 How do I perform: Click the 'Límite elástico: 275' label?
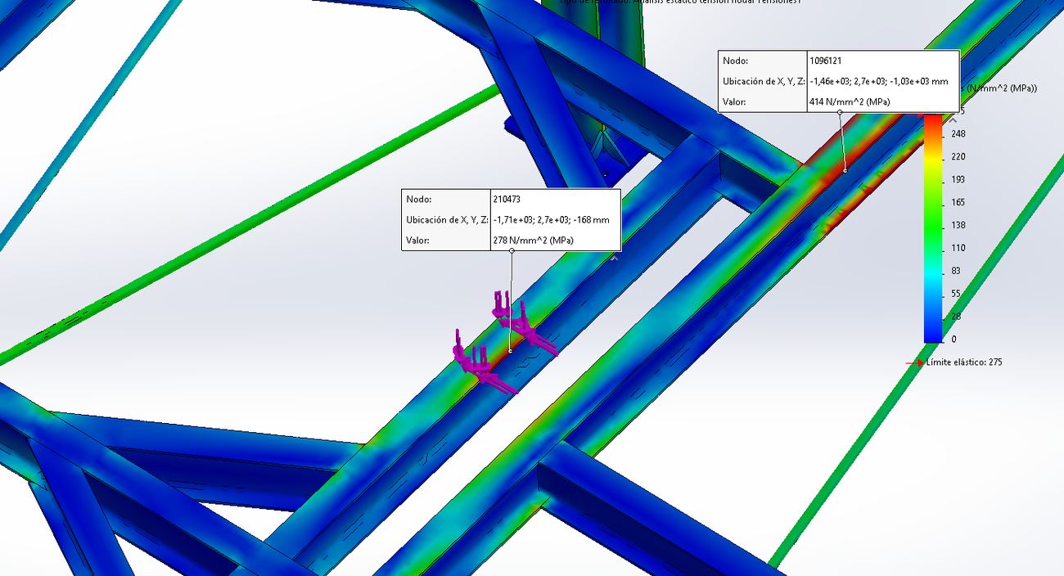pyautogui.click(x=964, y=362)
